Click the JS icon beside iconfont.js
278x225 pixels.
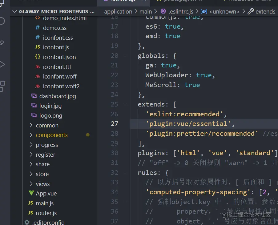click(x=38, y=47)
